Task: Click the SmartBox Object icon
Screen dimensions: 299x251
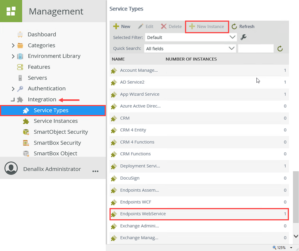Action: (26, 154)
